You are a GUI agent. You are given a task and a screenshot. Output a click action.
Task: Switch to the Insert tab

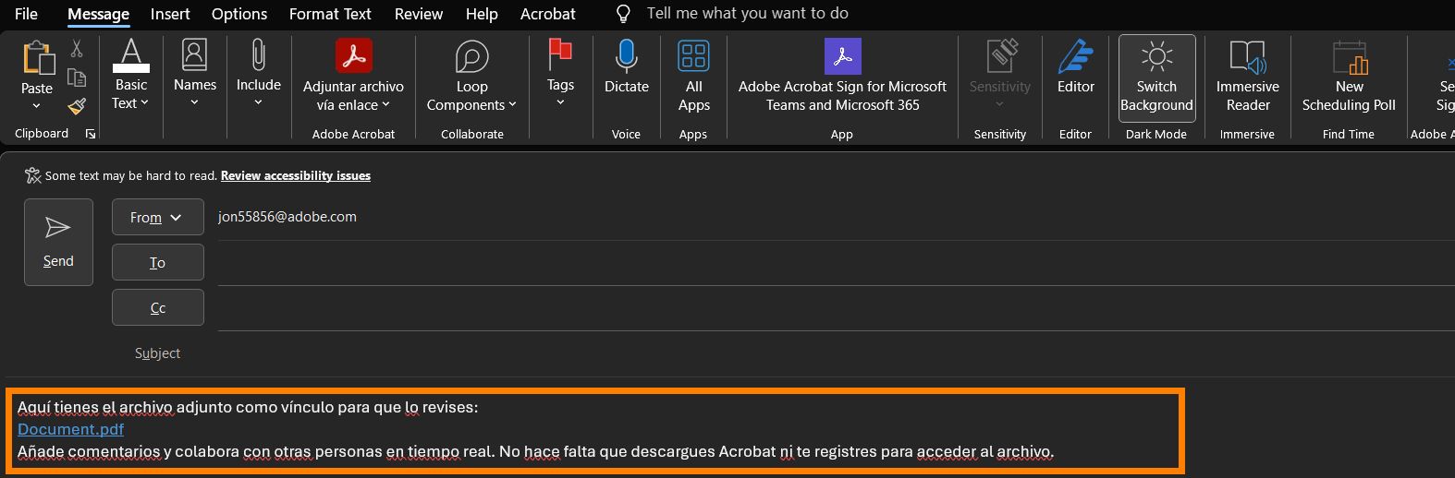tap(170, 14)
